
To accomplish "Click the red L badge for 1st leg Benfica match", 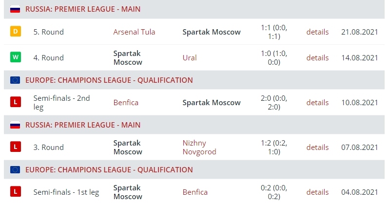I will (x=15, y=192).
